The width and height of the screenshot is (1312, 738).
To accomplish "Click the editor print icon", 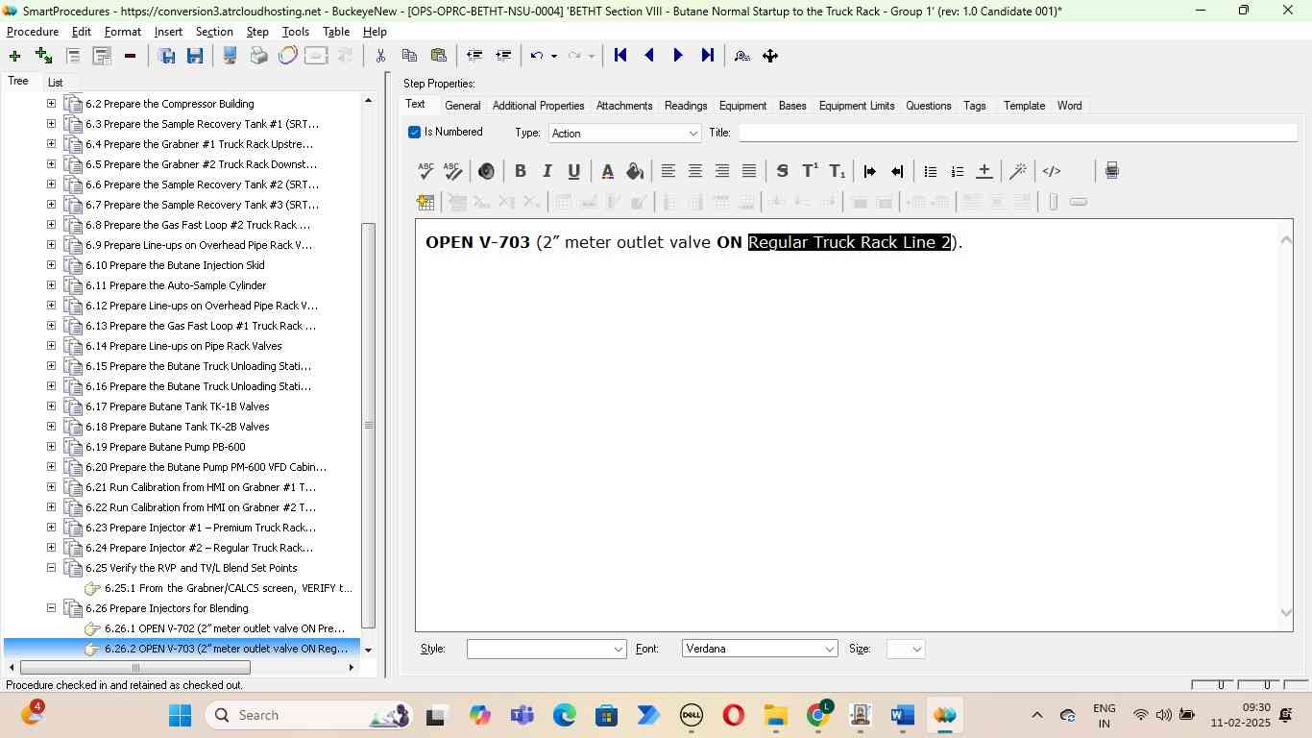I will [1111, 171].
